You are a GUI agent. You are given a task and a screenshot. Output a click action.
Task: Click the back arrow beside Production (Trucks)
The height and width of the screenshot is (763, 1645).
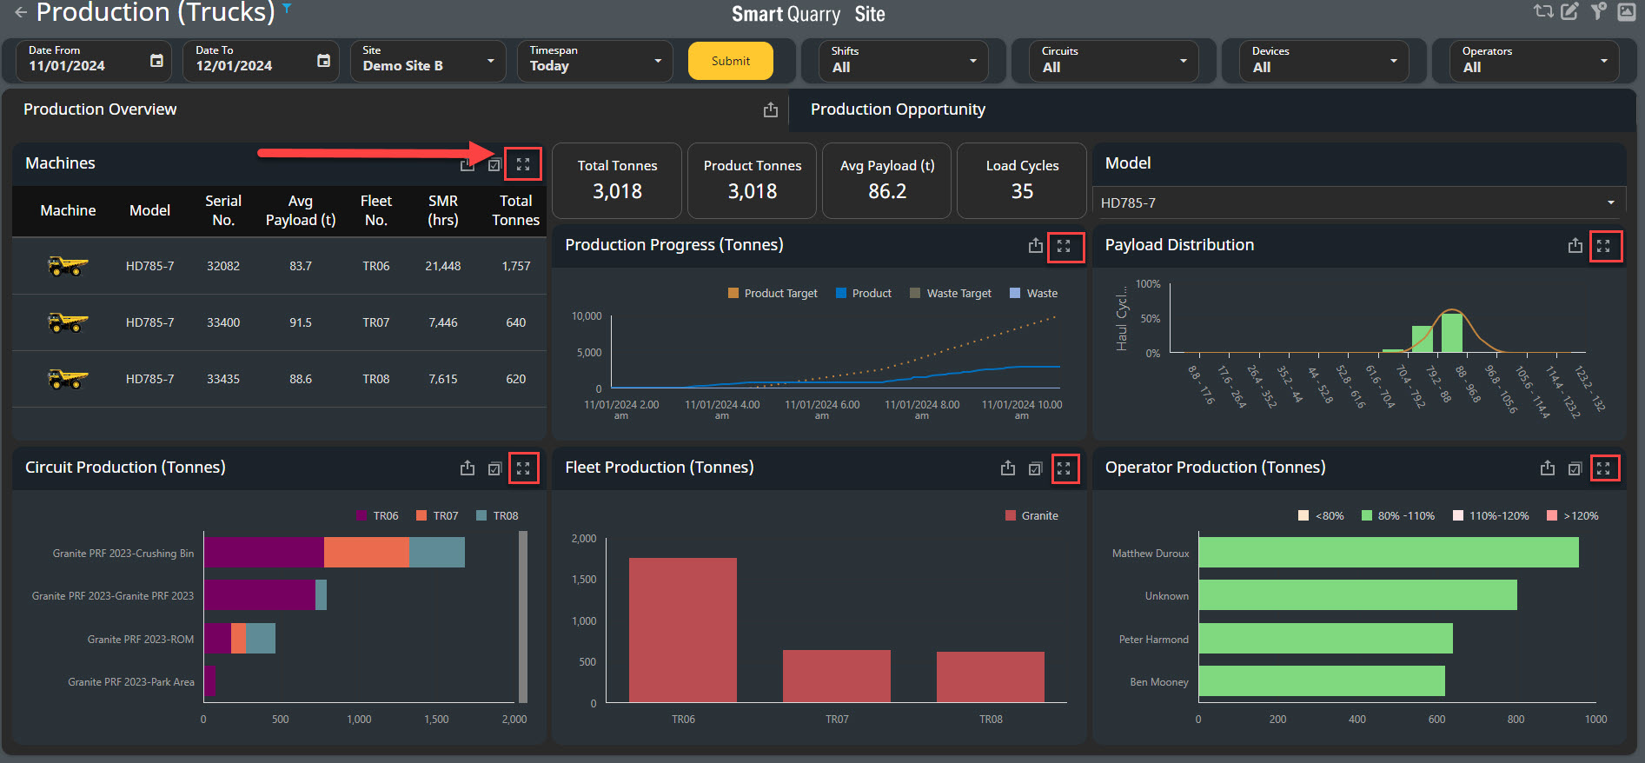[x=20, y=13]
